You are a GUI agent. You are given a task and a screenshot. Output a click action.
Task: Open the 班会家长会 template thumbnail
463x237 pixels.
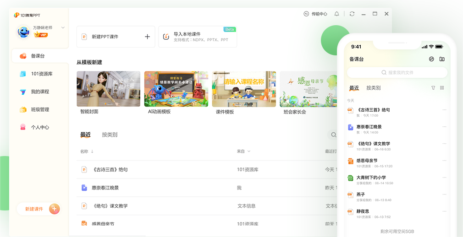click(309, 89)
